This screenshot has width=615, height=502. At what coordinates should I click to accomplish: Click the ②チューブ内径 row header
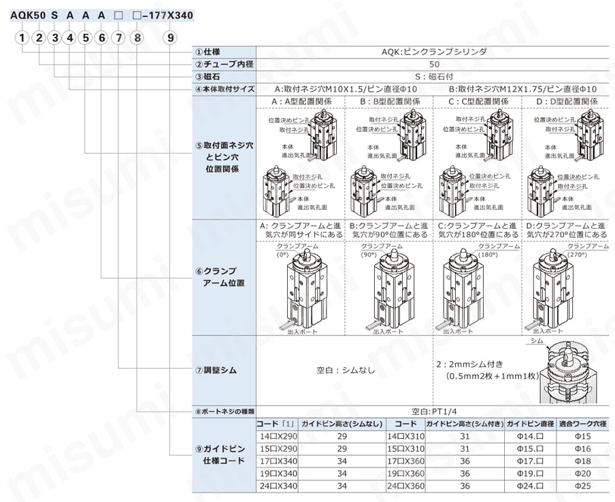pyautogui.click(x=224, y=65)
